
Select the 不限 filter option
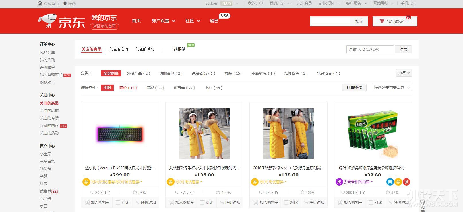107,88
